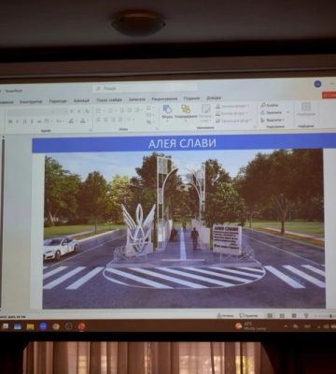This screenshot has height=374, width=336.
Task: Open the Фігури shapes gallery
Action: click(x=167, y=113)
